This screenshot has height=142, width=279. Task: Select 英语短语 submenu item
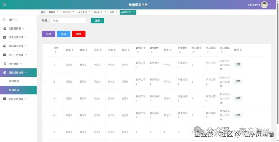[x=18, y=81]
